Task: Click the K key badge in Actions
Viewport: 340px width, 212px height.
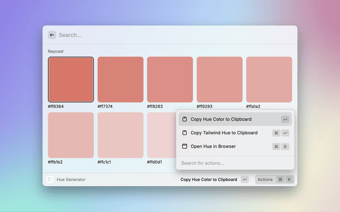Action: click(x=289, y=180)
